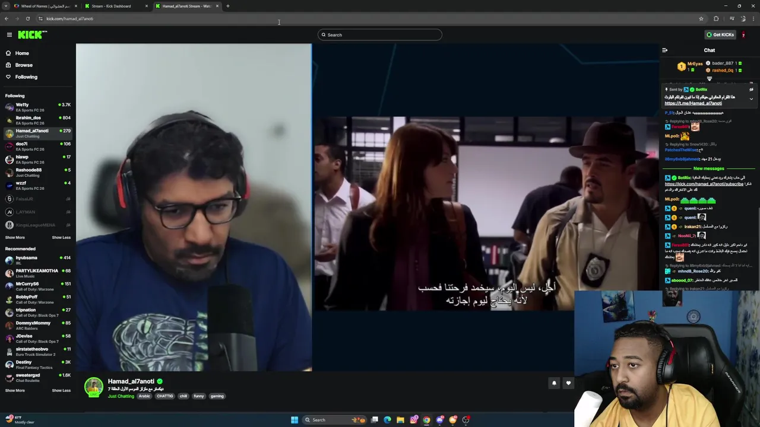Select do7i channel in Following list
Screen dimensions: 760x427
tap(37, 146)
